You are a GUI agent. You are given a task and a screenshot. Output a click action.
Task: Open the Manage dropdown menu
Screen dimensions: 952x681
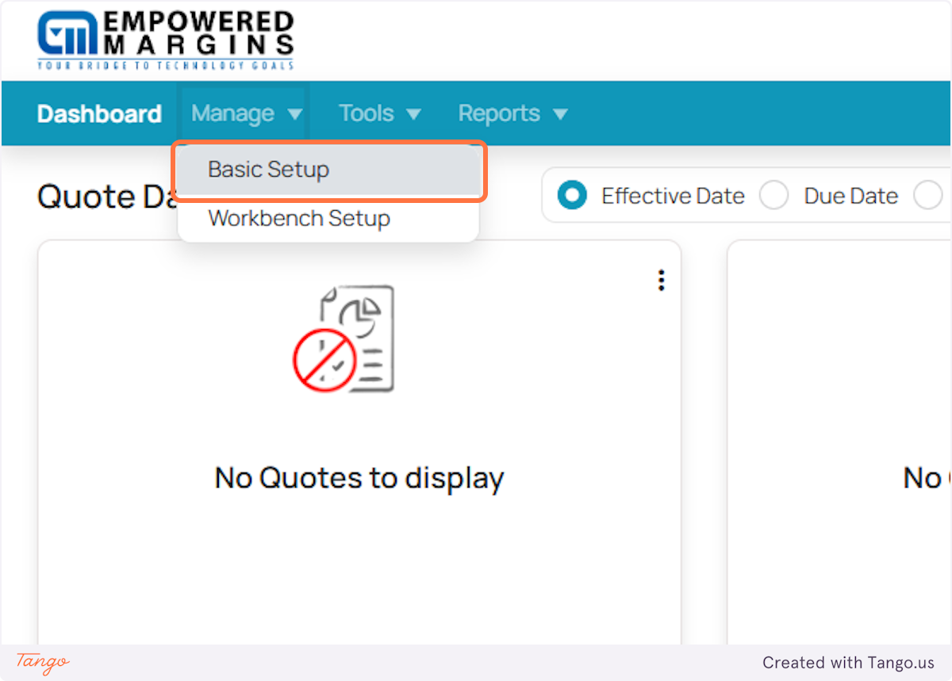click(x=232, y=113)
